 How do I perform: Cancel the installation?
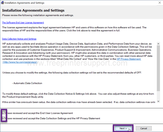click(144, 128)
